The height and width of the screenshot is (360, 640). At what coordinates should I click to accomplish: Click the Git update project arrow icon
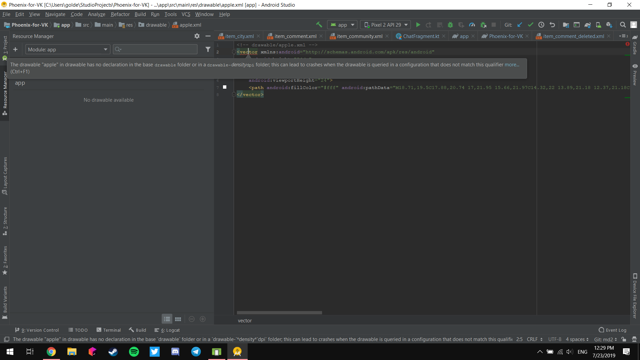[519, 25]
